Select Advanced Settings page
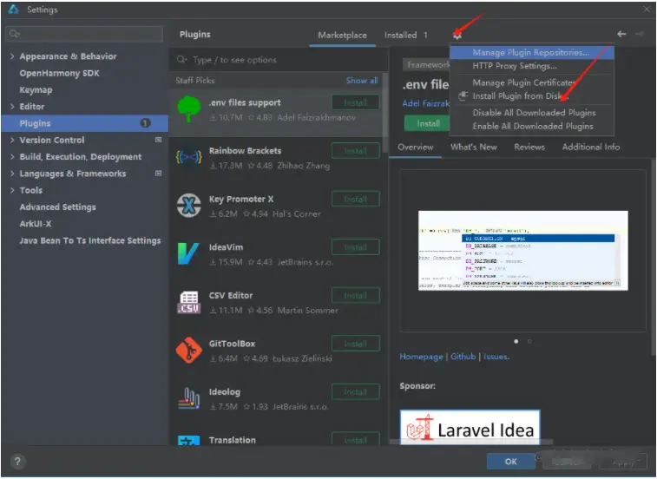657x479 pixels. (57, 207)
